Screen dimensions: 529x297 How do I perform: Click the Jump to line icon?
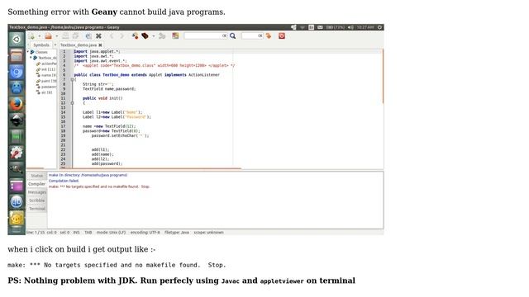tap(269, 35)
